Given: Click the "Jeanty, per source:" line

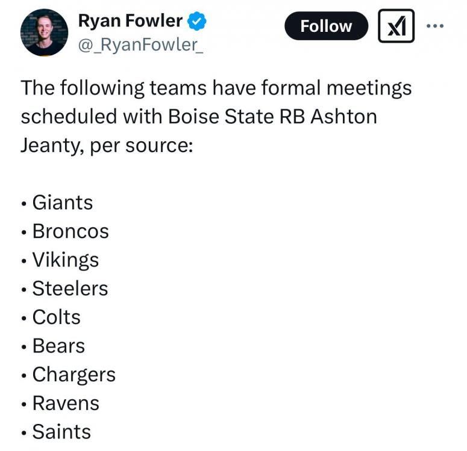Looking at the screenshot, I should (107, 145).
